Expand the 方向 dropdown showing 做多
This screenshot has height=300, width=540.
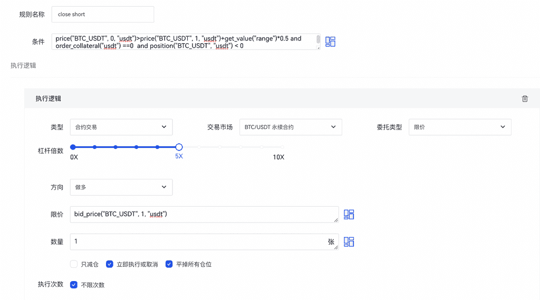tap(121, 187)
